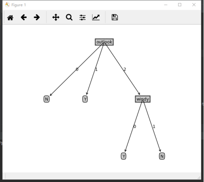Viewport: 204px width, 182px height.
Task: Click the edge label 1 below outlook
Action: point(96,69)
